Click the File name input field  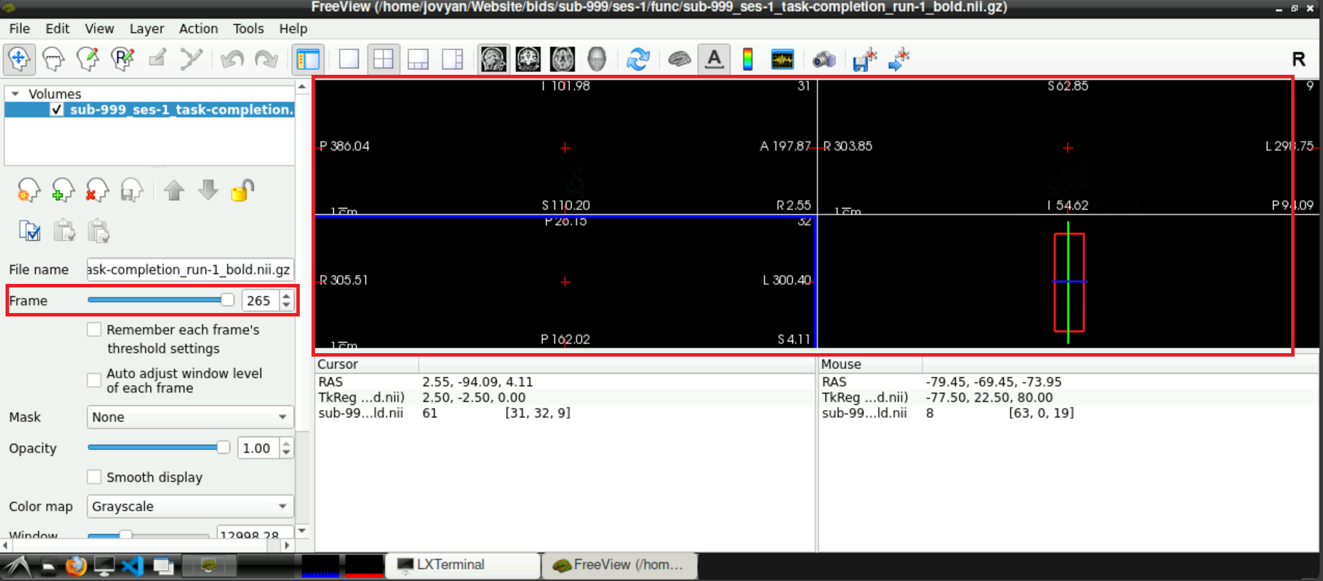pos(190,269)
